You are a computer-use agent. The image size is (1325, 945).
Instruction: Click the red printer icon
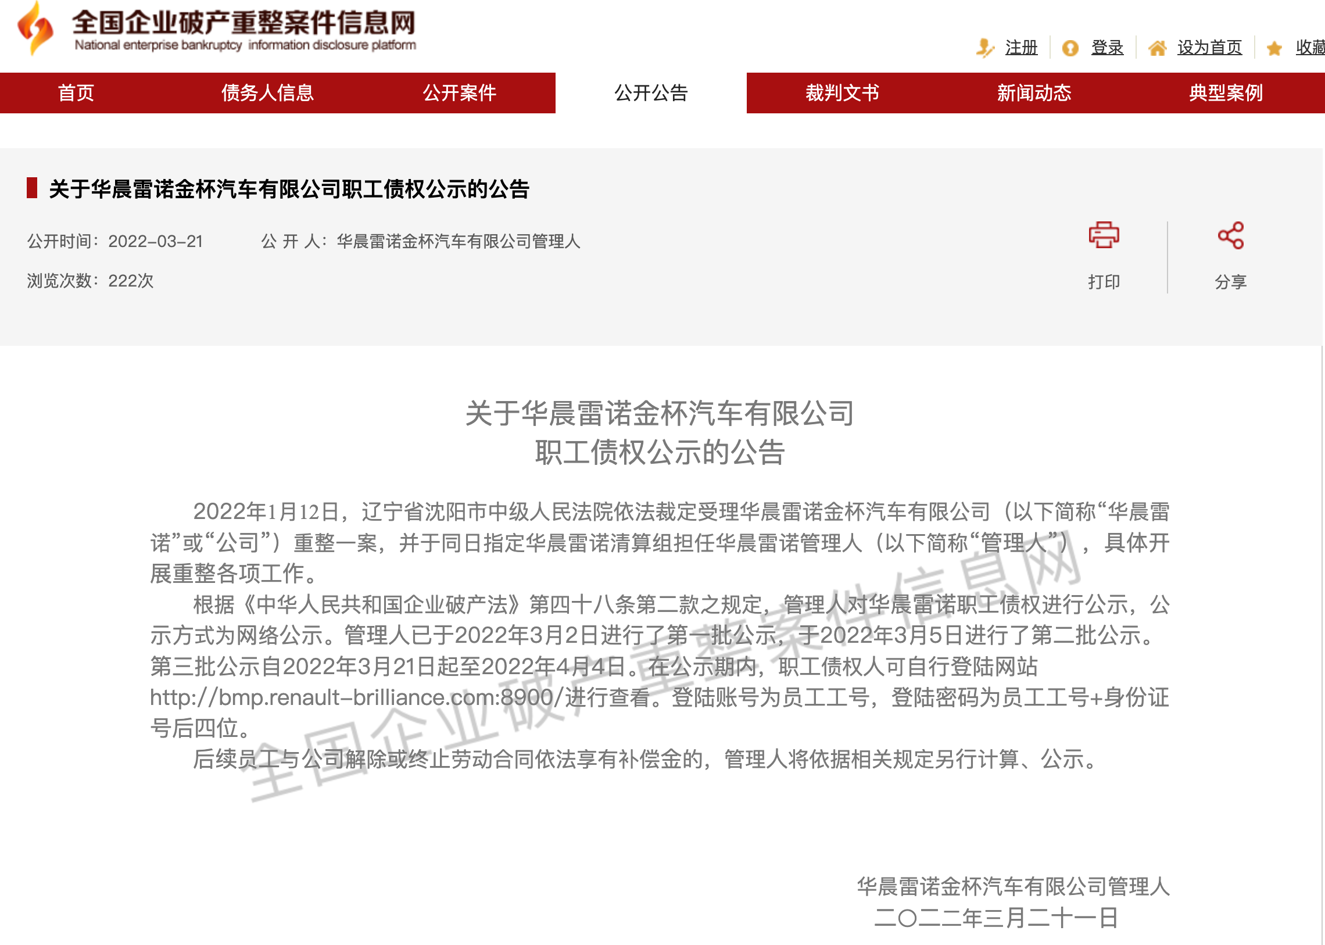(1104, 235)
